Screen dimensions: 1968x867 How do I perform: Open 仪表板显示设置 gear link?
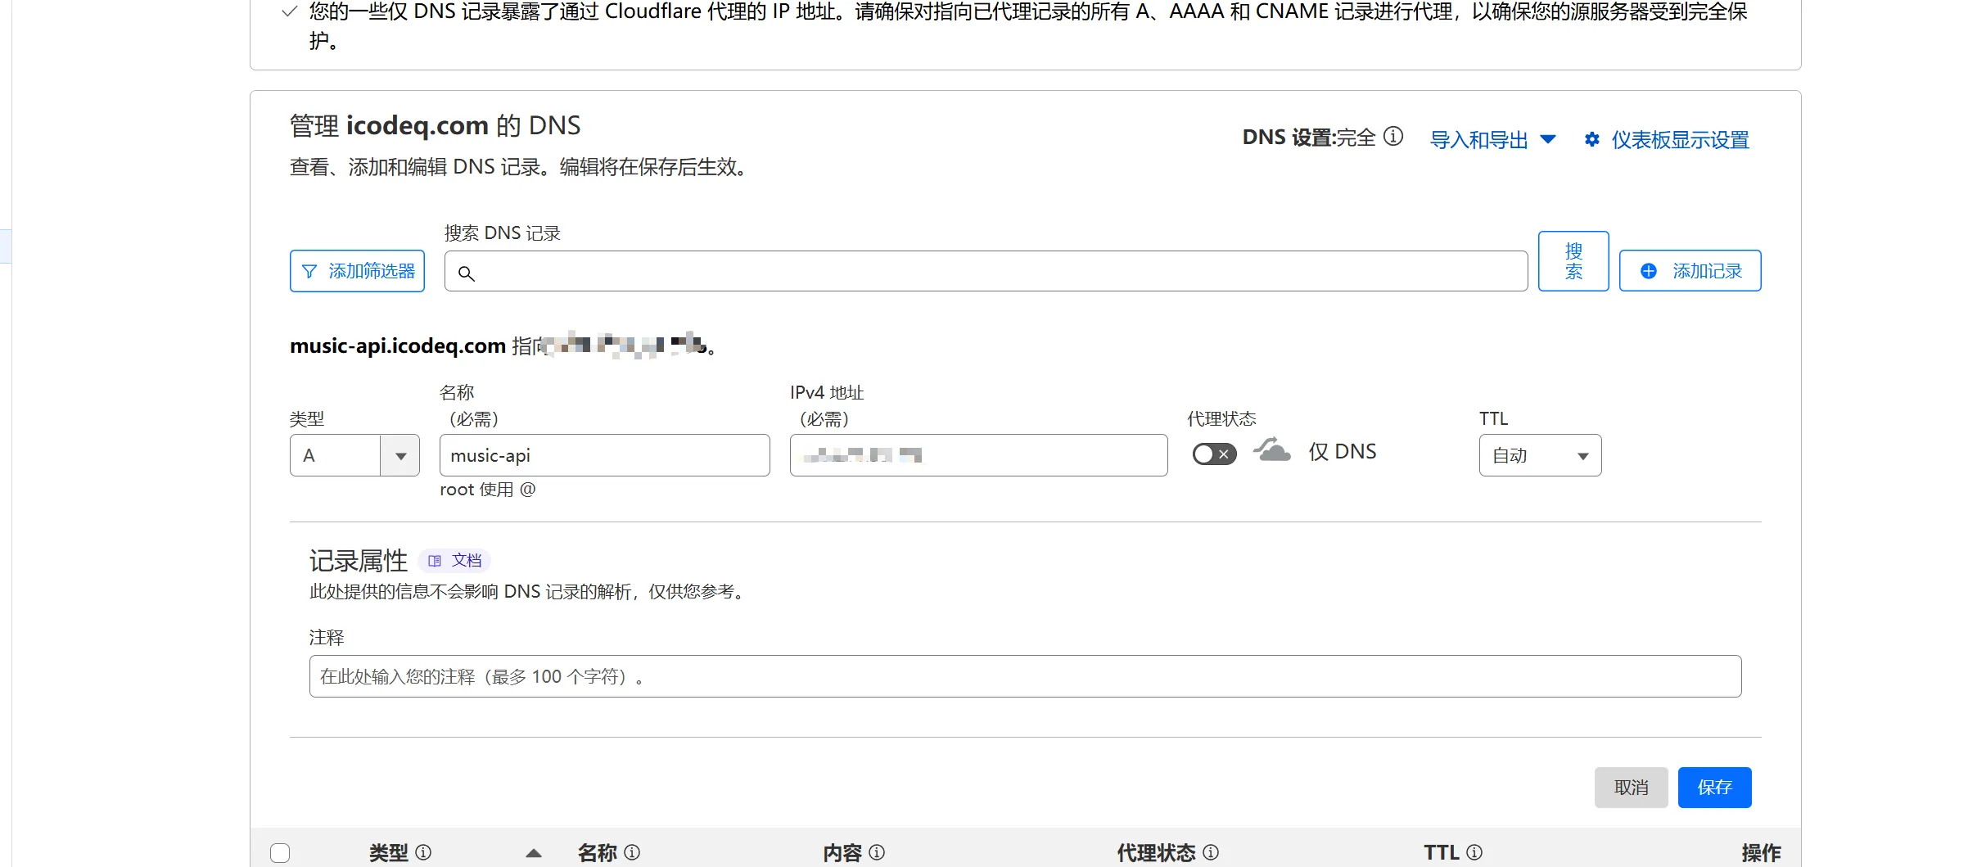(x=1667, y=140)
